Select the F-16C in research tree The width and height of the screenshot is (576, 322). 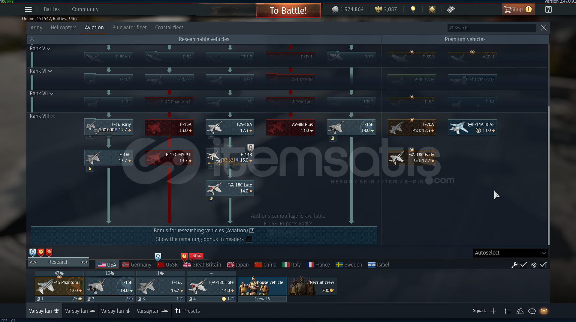pos(109,157)
